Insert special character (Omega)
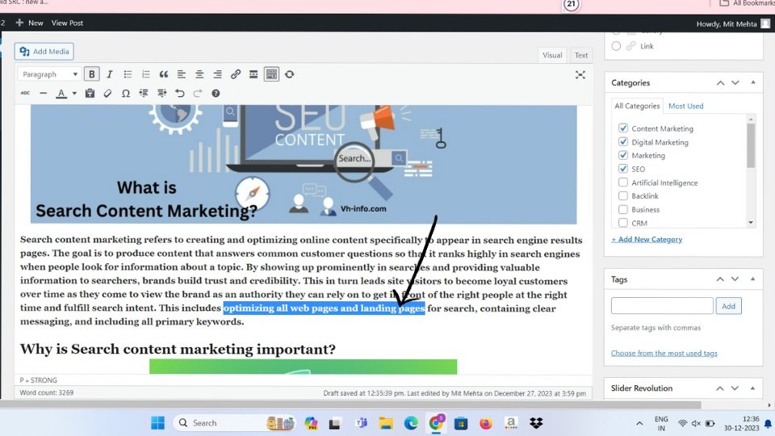 tap(126, 93)
